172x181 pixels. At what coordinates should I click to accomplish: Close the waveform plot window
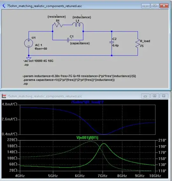[x=164, y=96]
